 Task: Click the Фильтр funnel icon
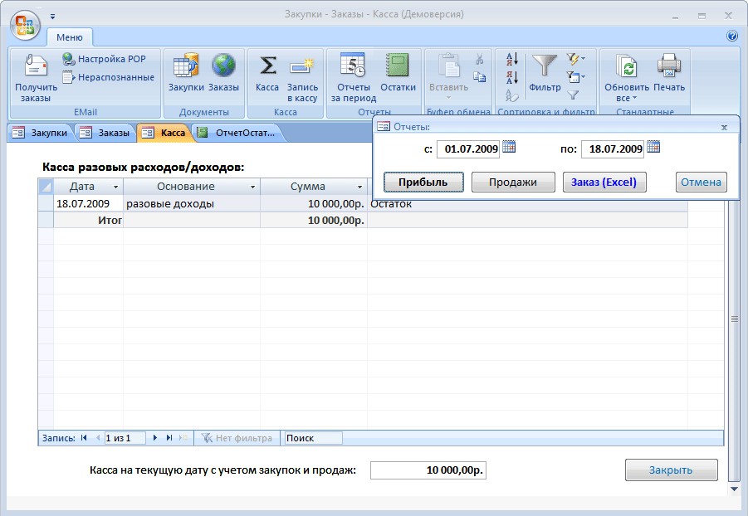pyautogui.click(x=545, y=66)
